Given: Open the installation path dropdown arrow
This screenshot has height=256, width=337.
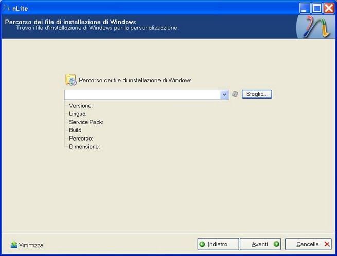Looking at the screenshot, I should click(224, 94).
